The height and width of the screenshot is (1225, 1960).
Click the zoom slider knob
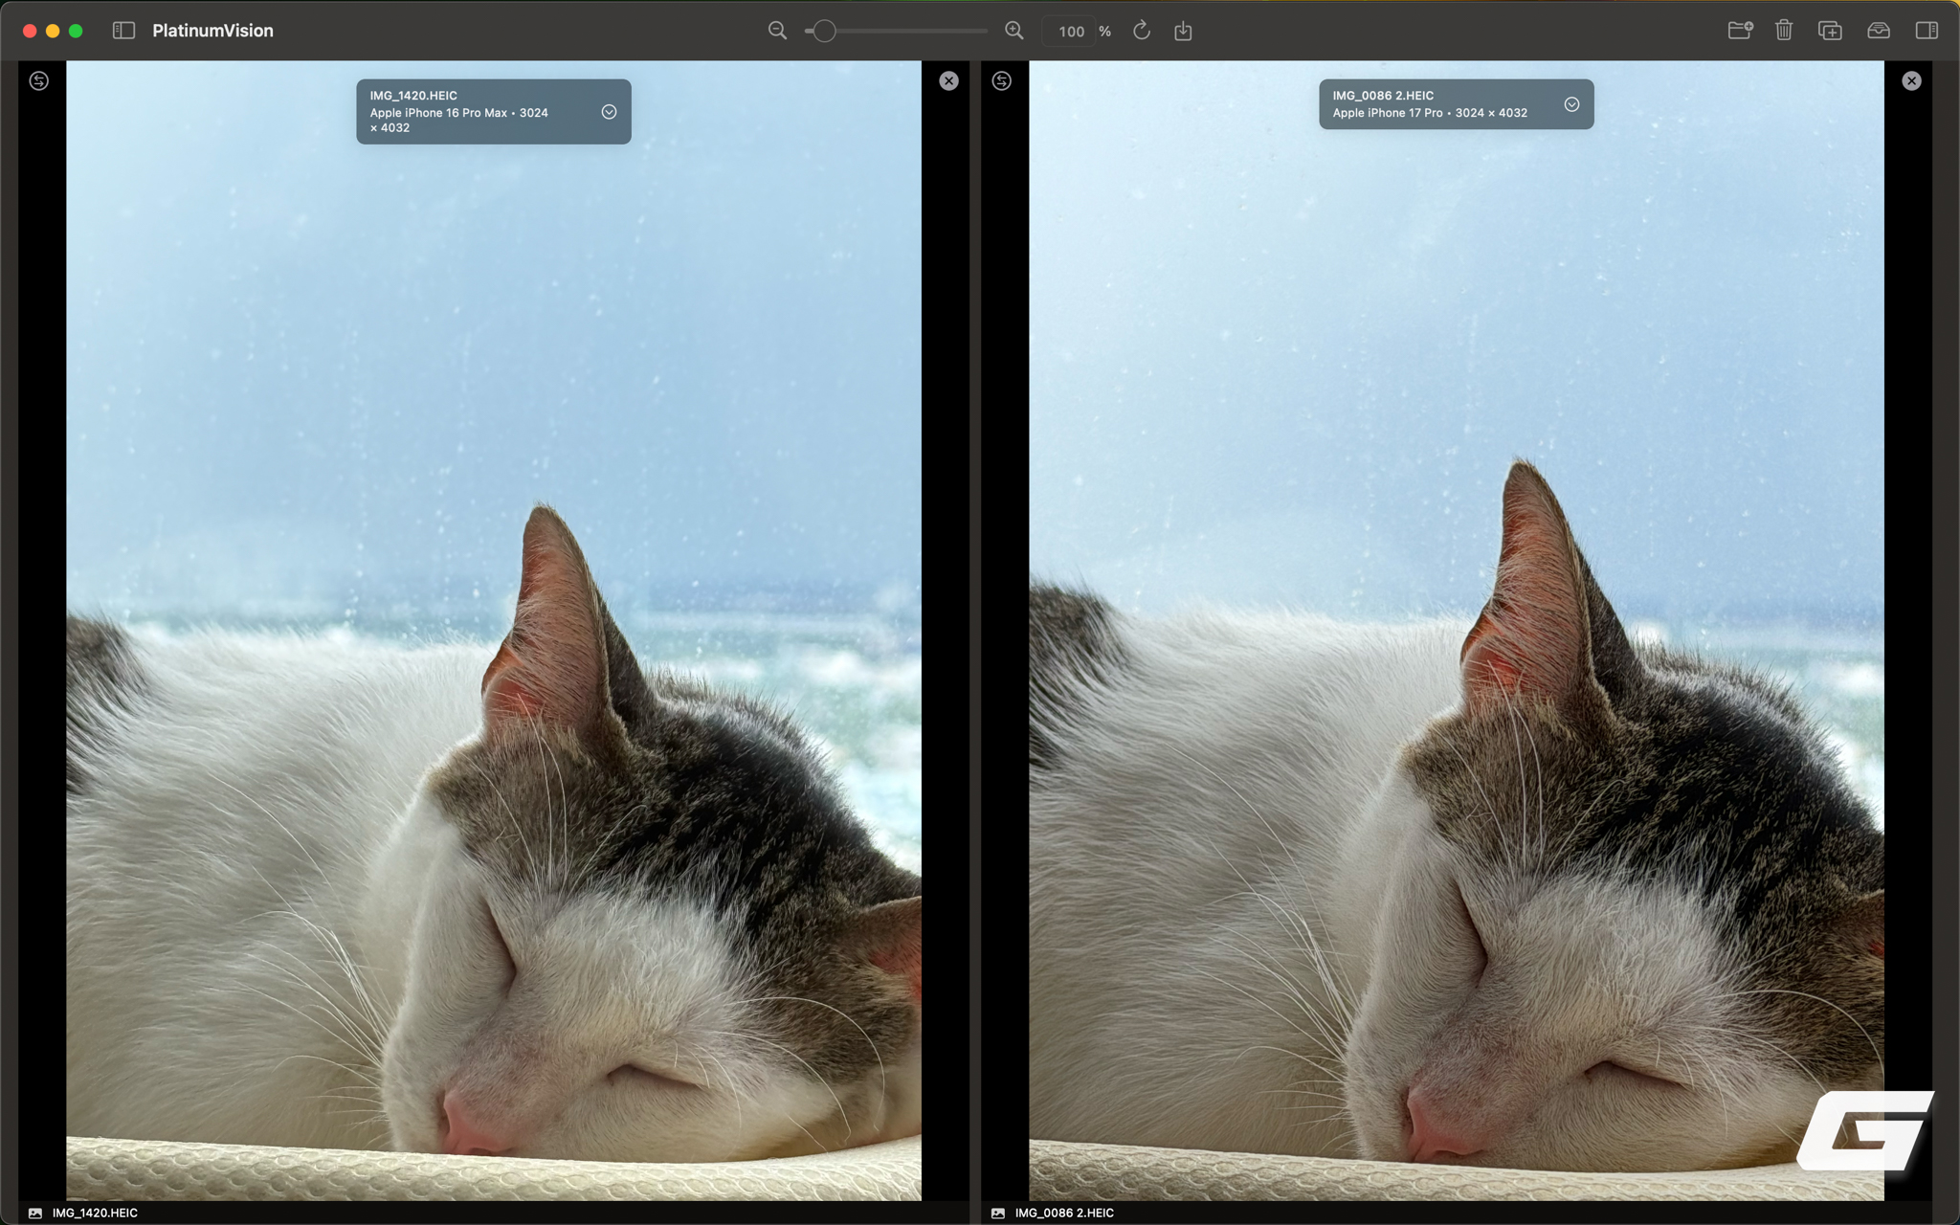(x=824, y=31)
